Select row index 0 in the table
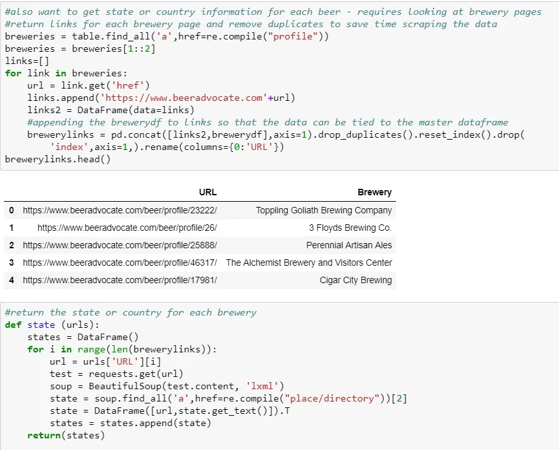Viewport: 559px width, 450px height. tap(12, 210)
